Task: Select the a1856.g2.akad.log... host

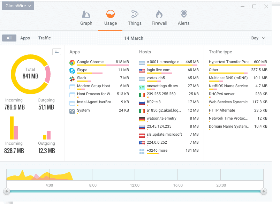Action: pos(169,111)
